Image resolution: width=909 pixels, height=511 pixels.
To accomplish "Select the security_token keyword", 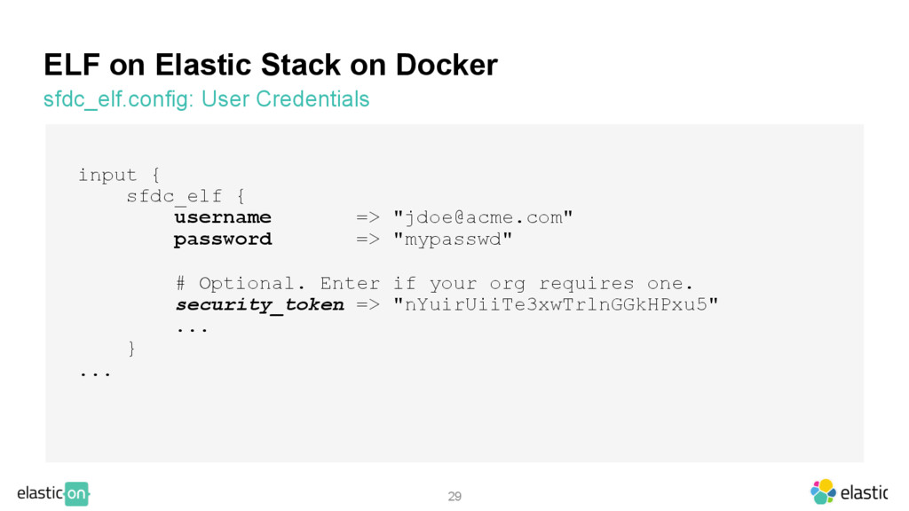I will [260, 305].
